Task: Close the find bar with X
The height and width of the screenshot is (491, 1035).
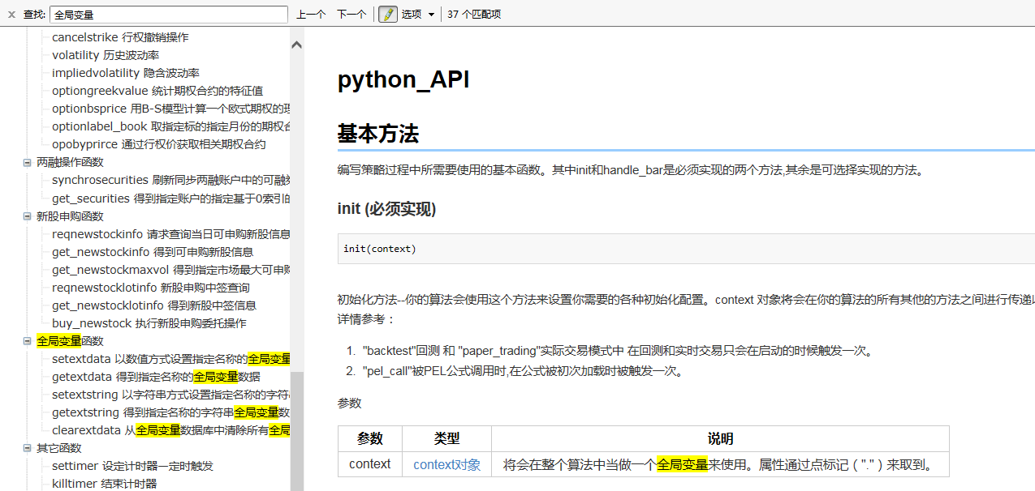Action: tap(11, 15)
